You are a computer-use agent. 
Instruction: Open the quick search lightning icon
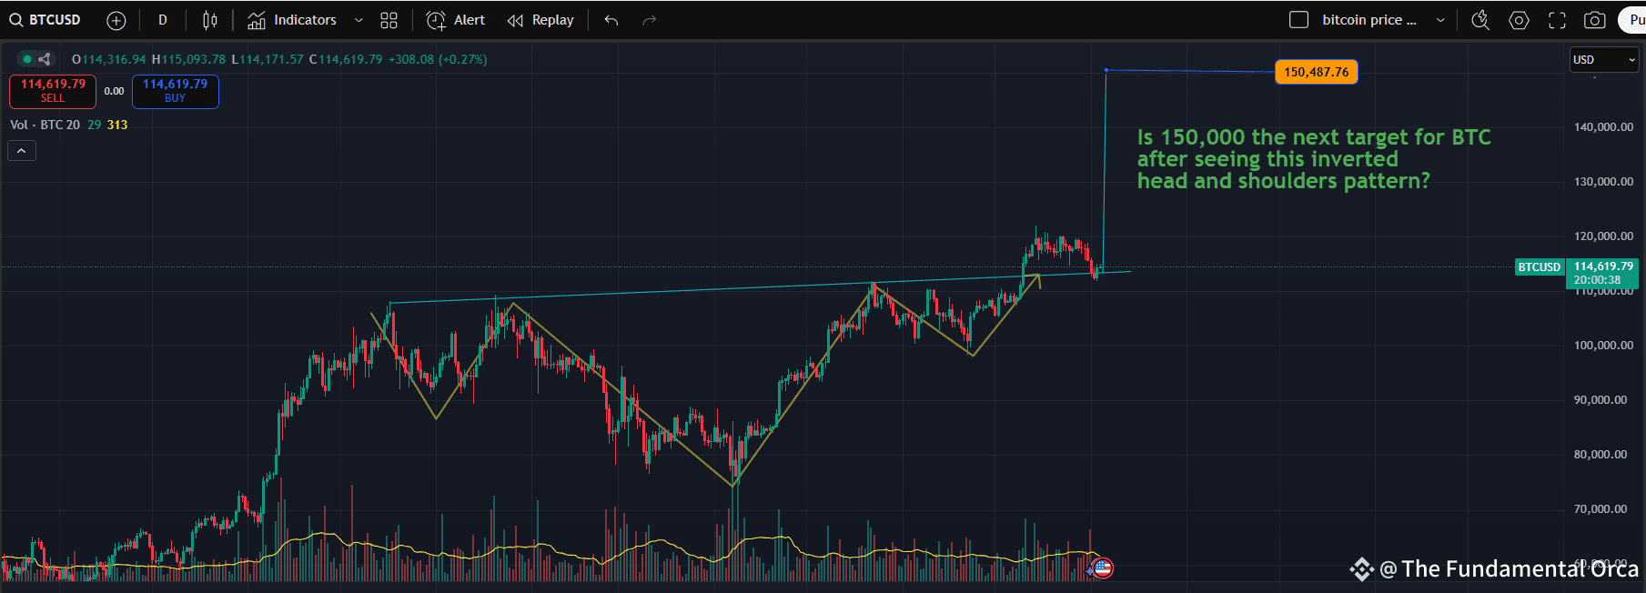(x=1480, y=20)
